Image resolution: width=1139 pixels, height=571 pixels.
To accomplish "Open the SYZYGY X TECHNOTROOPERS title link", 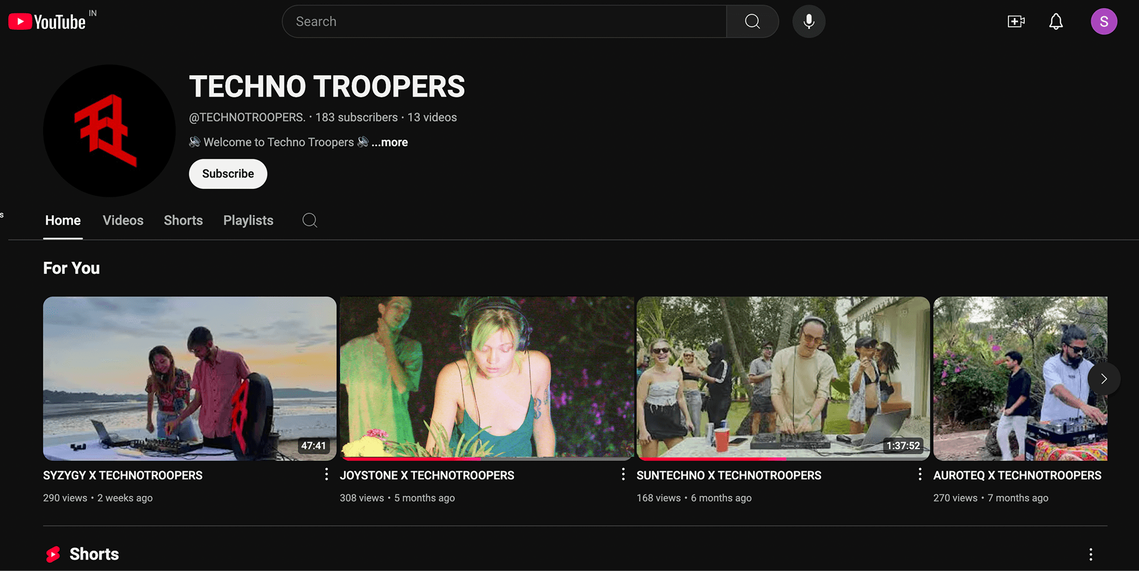I will click(x=123, y=476).
